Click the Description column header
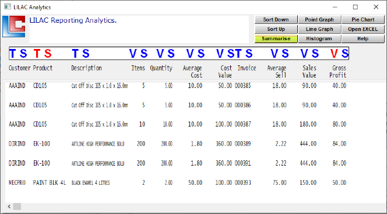The width and height of the screenshot is (387, 214). pyautogui.click(x=86, y=68)
